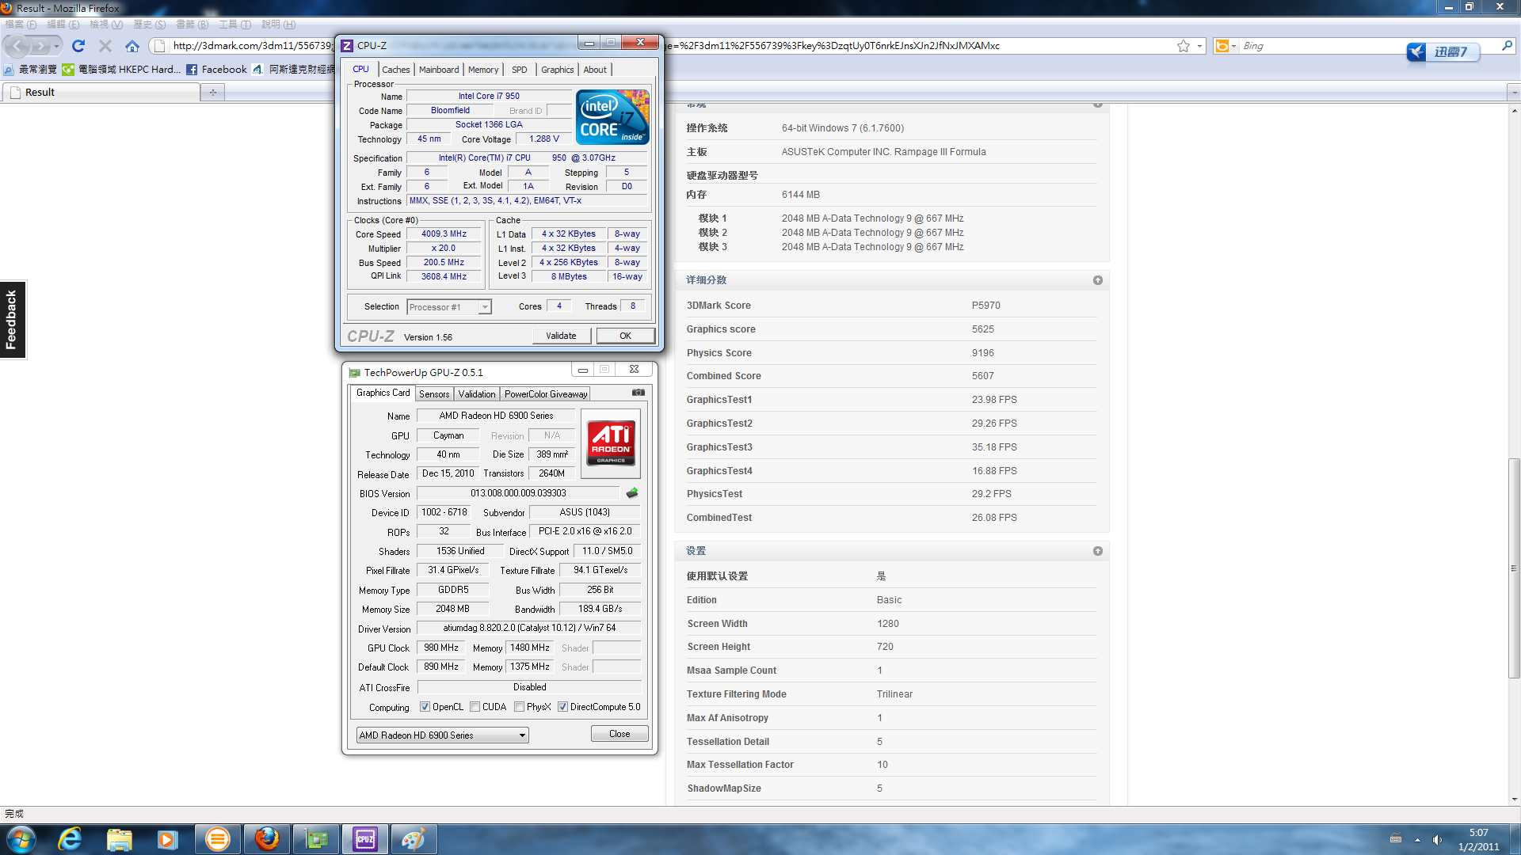Open the About tab in CPU-Z
The width and height of the screenshot is (1521, 855).
pyautogui.click(x=595, y=70)
